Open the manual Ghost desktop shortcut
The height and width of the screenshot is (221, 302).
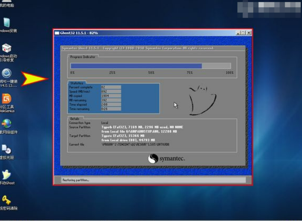(x=7, y=175)
